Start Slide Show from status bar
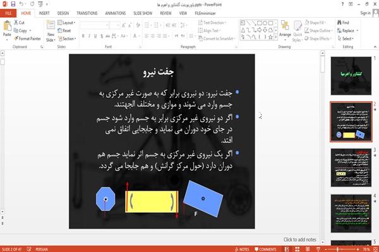The width and height of the screenshot is (379, 252). click(x=318, y=249)
